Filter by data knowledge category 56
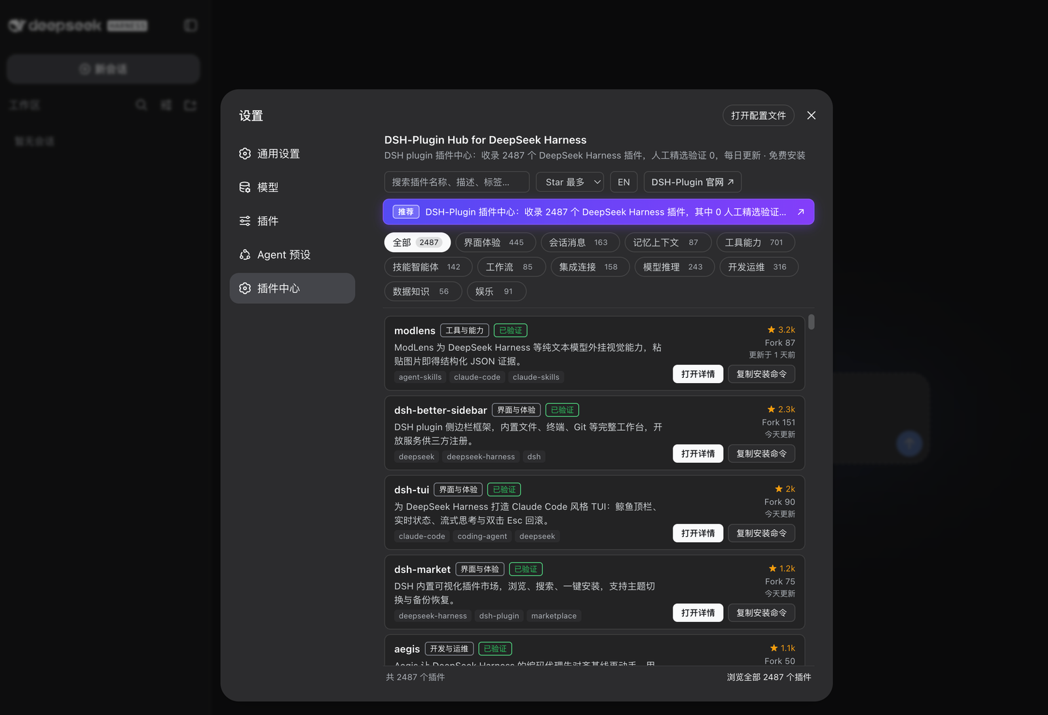1048x715 pixels. tap(422, 291)
